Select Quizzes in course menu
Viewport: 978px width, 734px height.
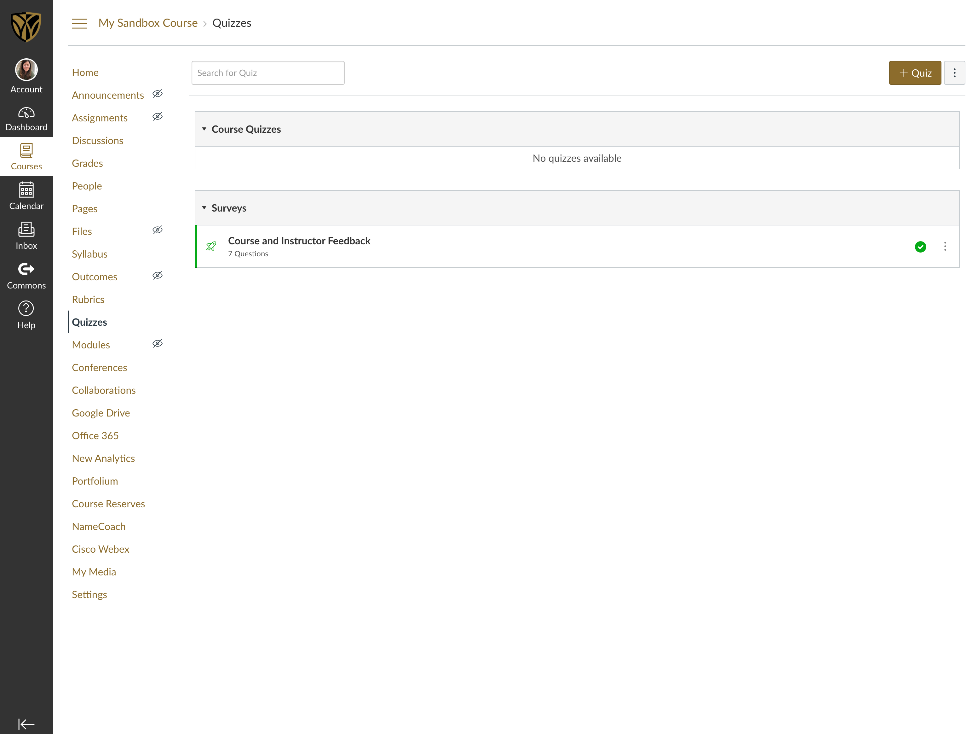tap(89, 322)
